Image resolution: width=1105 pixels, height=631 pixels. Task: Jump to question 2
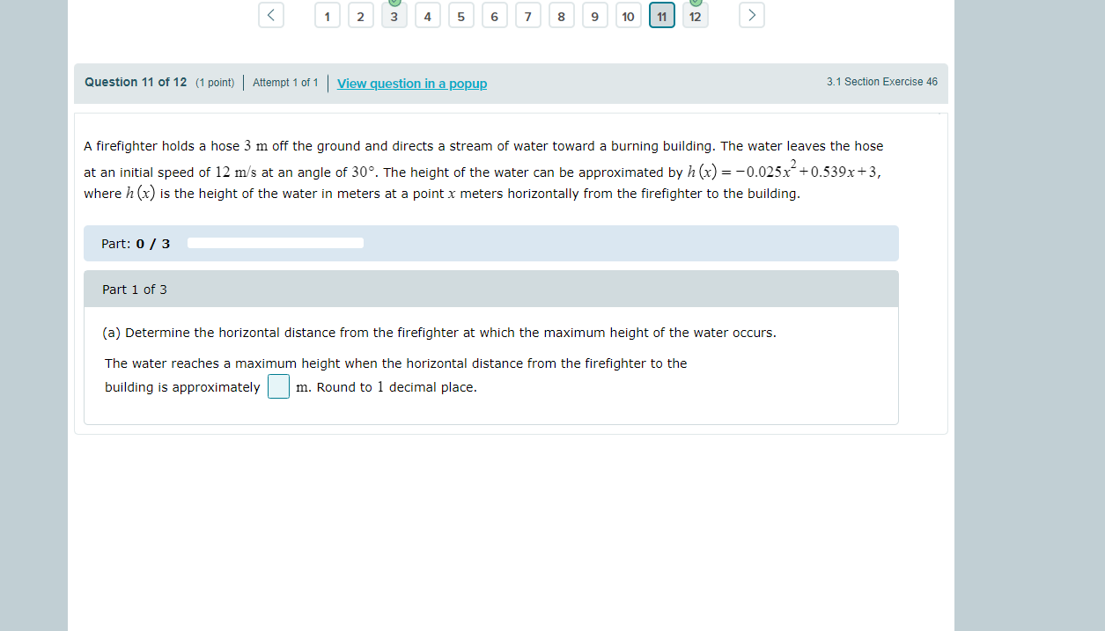pos(361,16)
